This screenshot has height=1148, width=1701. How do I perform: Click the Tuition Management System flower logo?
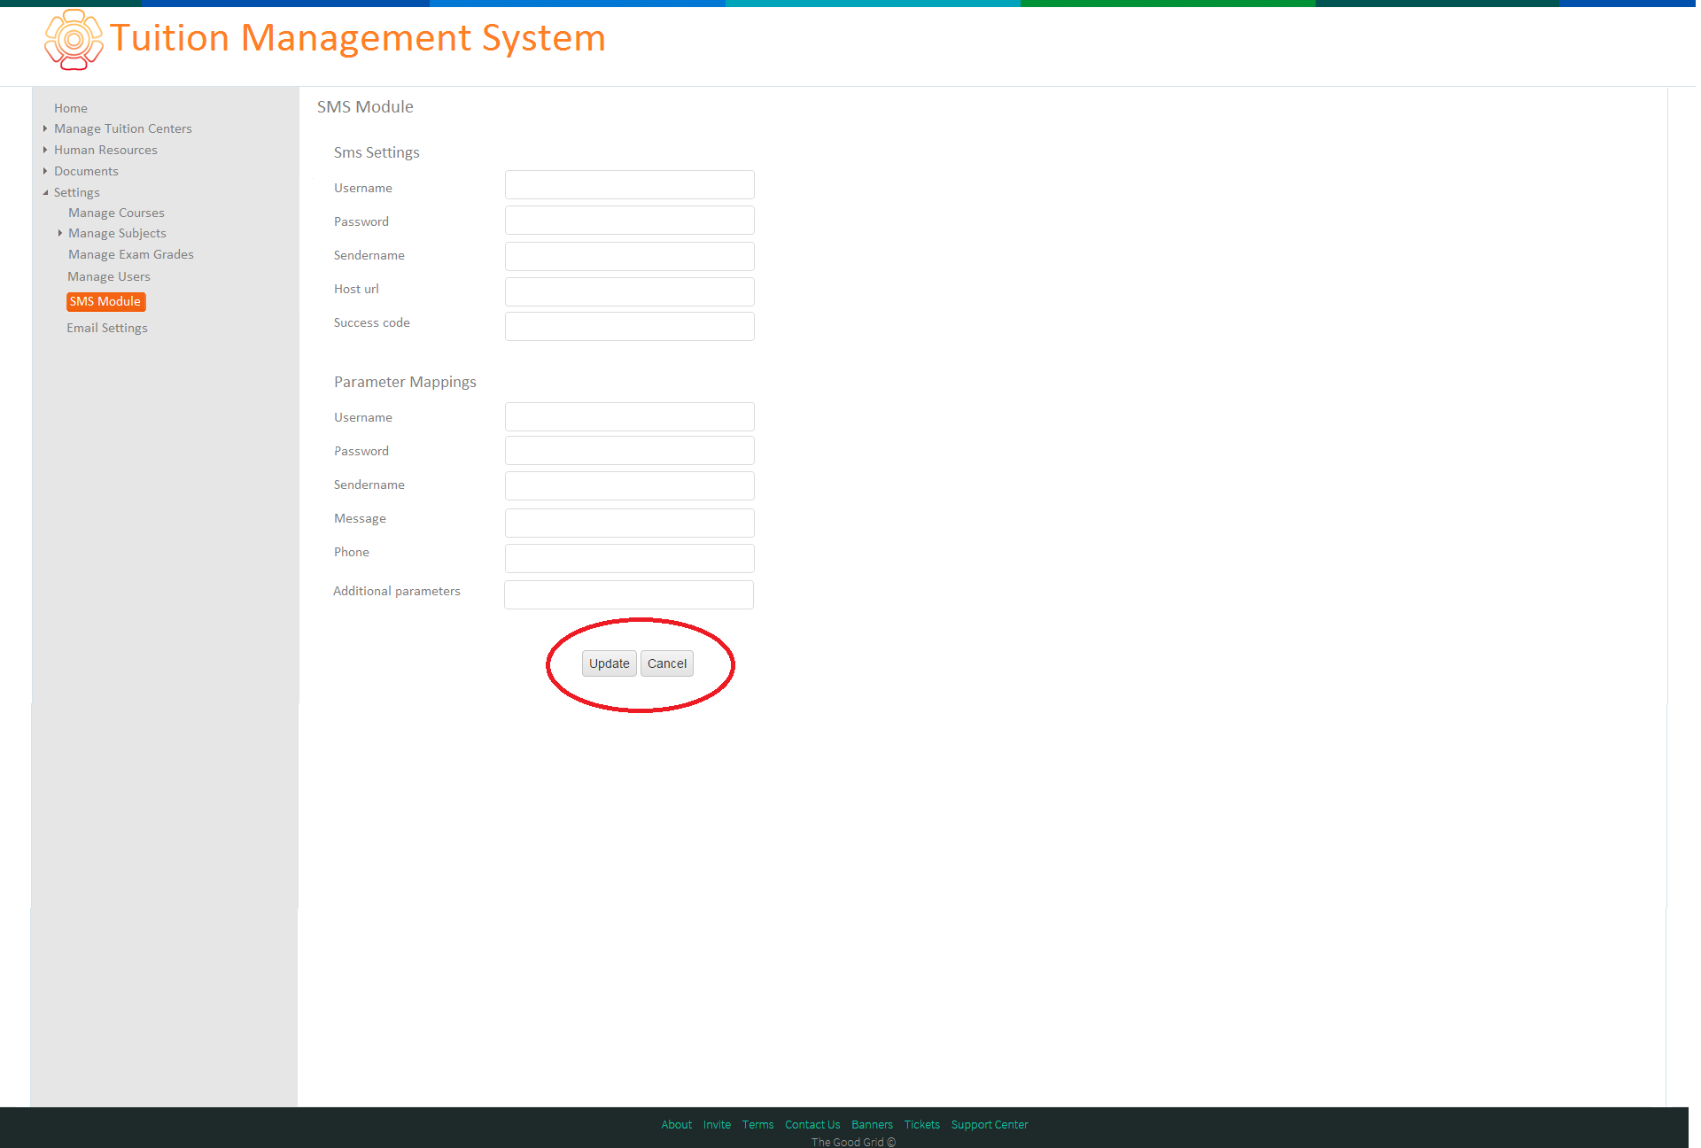click(74, 40)
